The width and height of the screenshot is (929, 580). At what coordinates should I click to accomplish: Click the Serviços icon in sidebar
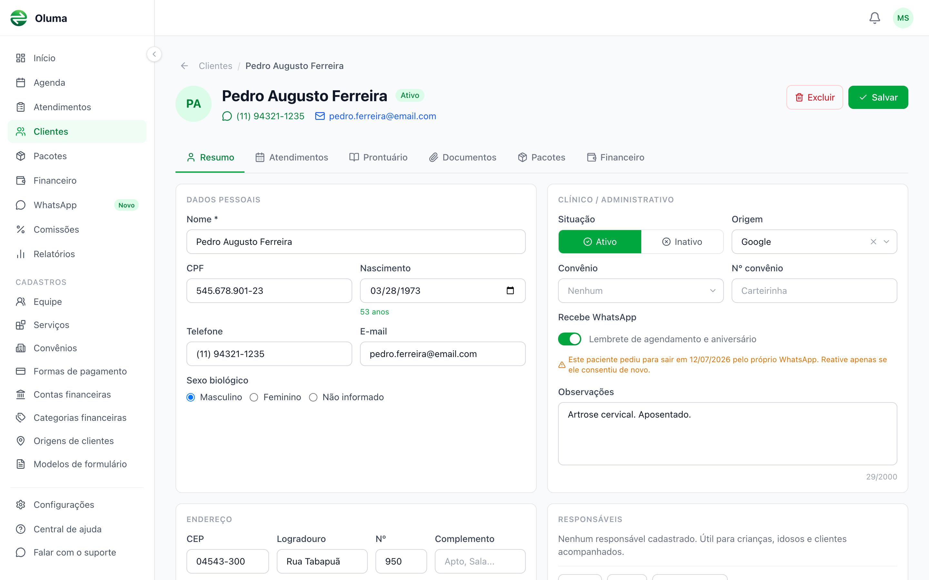(x=21, y=325)
